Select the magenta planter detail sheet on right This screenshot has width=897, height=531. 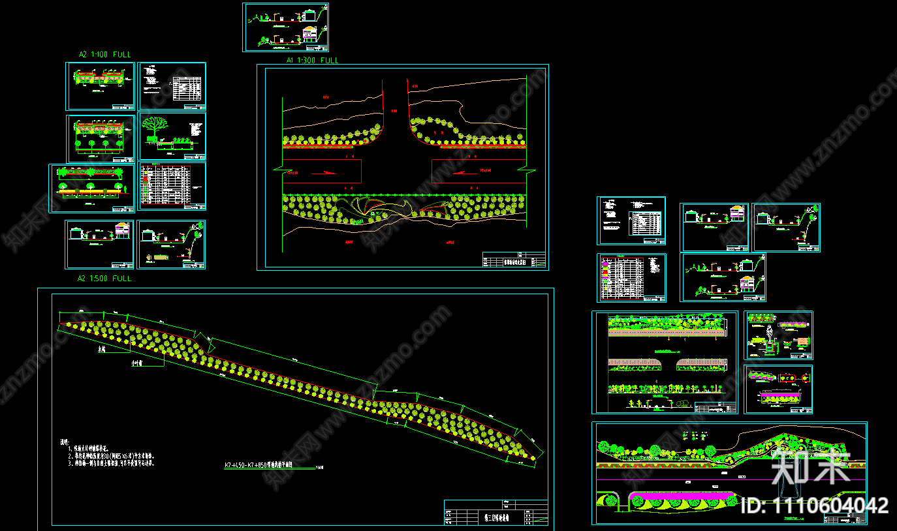[779, 389]
